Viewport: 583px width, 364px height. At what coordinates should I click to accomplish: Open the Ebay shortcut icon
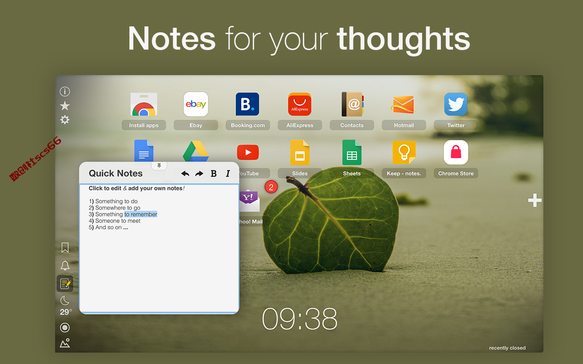click(196, 104)
